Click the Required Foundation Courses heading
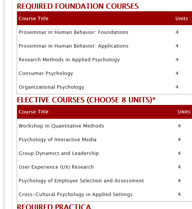This screenshot has width=192, height=209. tap(78, 6)
